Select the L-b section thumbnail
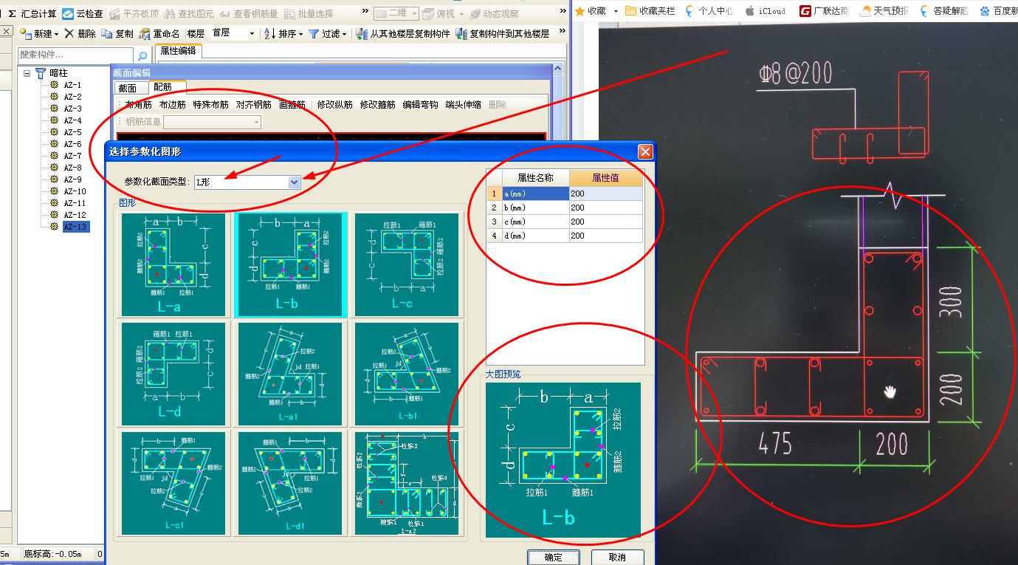This screenshot has height=565, width=1018. click(290, 264)
